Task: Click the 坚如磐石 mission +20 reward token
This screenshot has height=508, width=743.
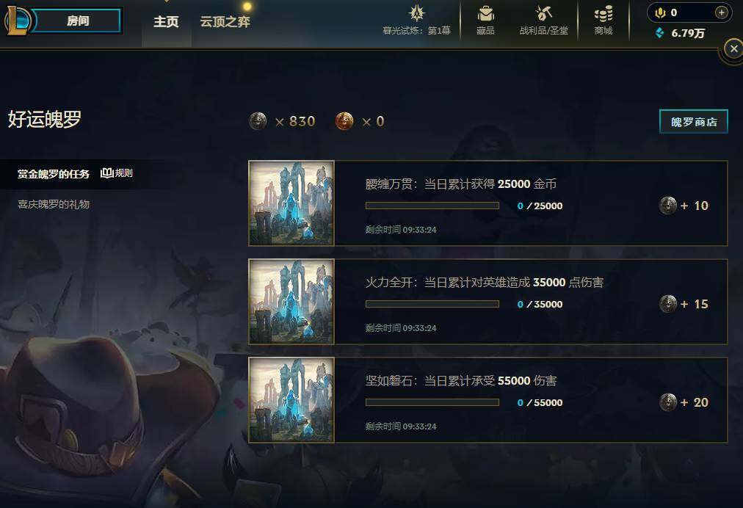Action: [x=668, y=402]
